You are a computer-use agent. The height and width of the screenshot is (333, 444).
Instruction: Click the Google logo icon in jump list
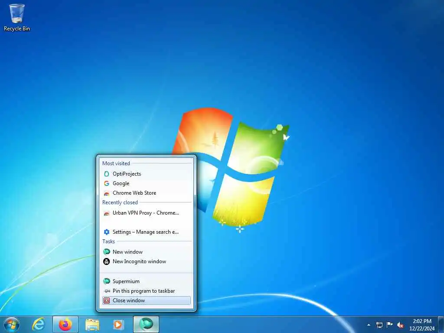click(107, 183)
